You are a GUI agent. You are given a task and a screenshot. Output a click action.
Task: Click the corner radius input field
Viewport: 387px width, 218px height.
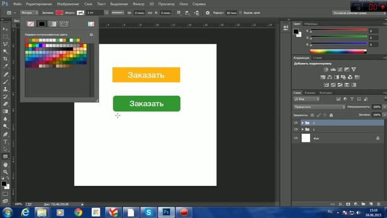point(231,13)
